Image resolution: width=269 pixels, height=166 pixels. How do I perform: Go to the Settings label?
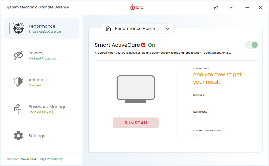(37, 136)
